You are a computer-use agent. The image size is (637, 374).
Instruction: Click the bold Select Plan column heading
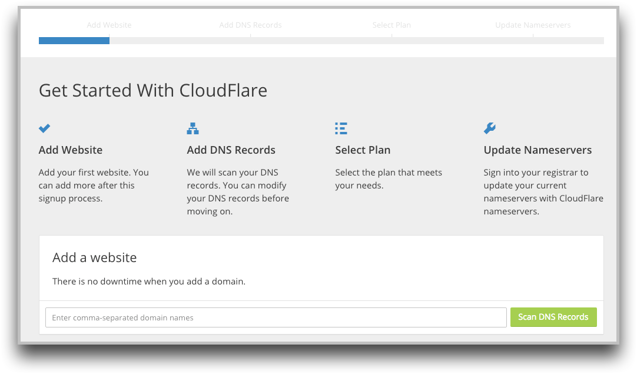coord(363,150)
